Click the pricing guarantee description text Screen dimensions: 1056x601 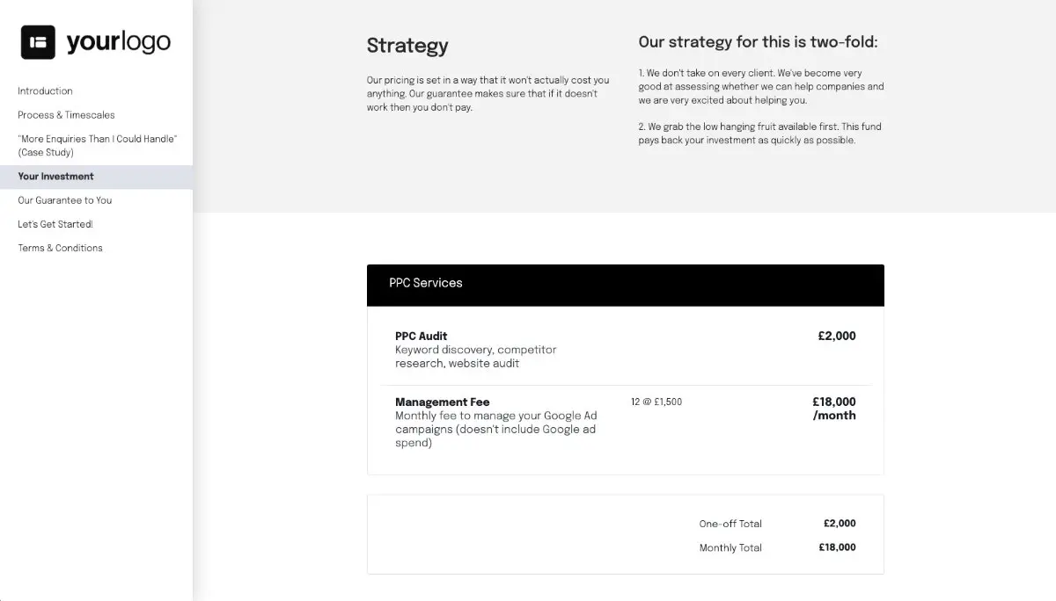click(487, 93)
